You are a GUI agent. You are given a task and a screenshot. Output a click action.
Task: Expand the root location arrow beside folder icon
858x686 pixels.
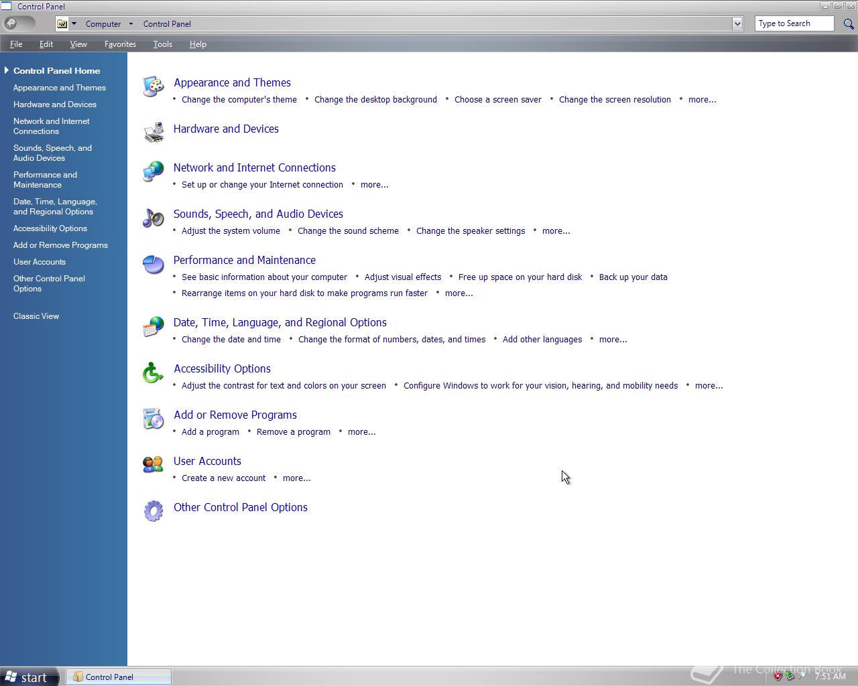click(74, 23)
